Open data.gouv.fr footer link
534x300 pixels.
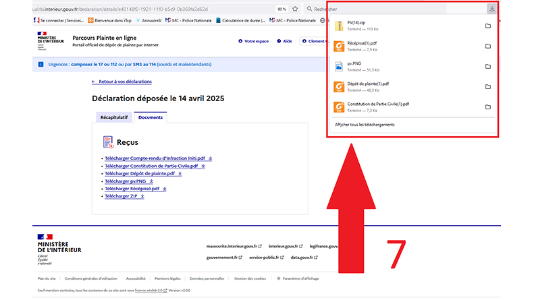click(x=304, y=258)
